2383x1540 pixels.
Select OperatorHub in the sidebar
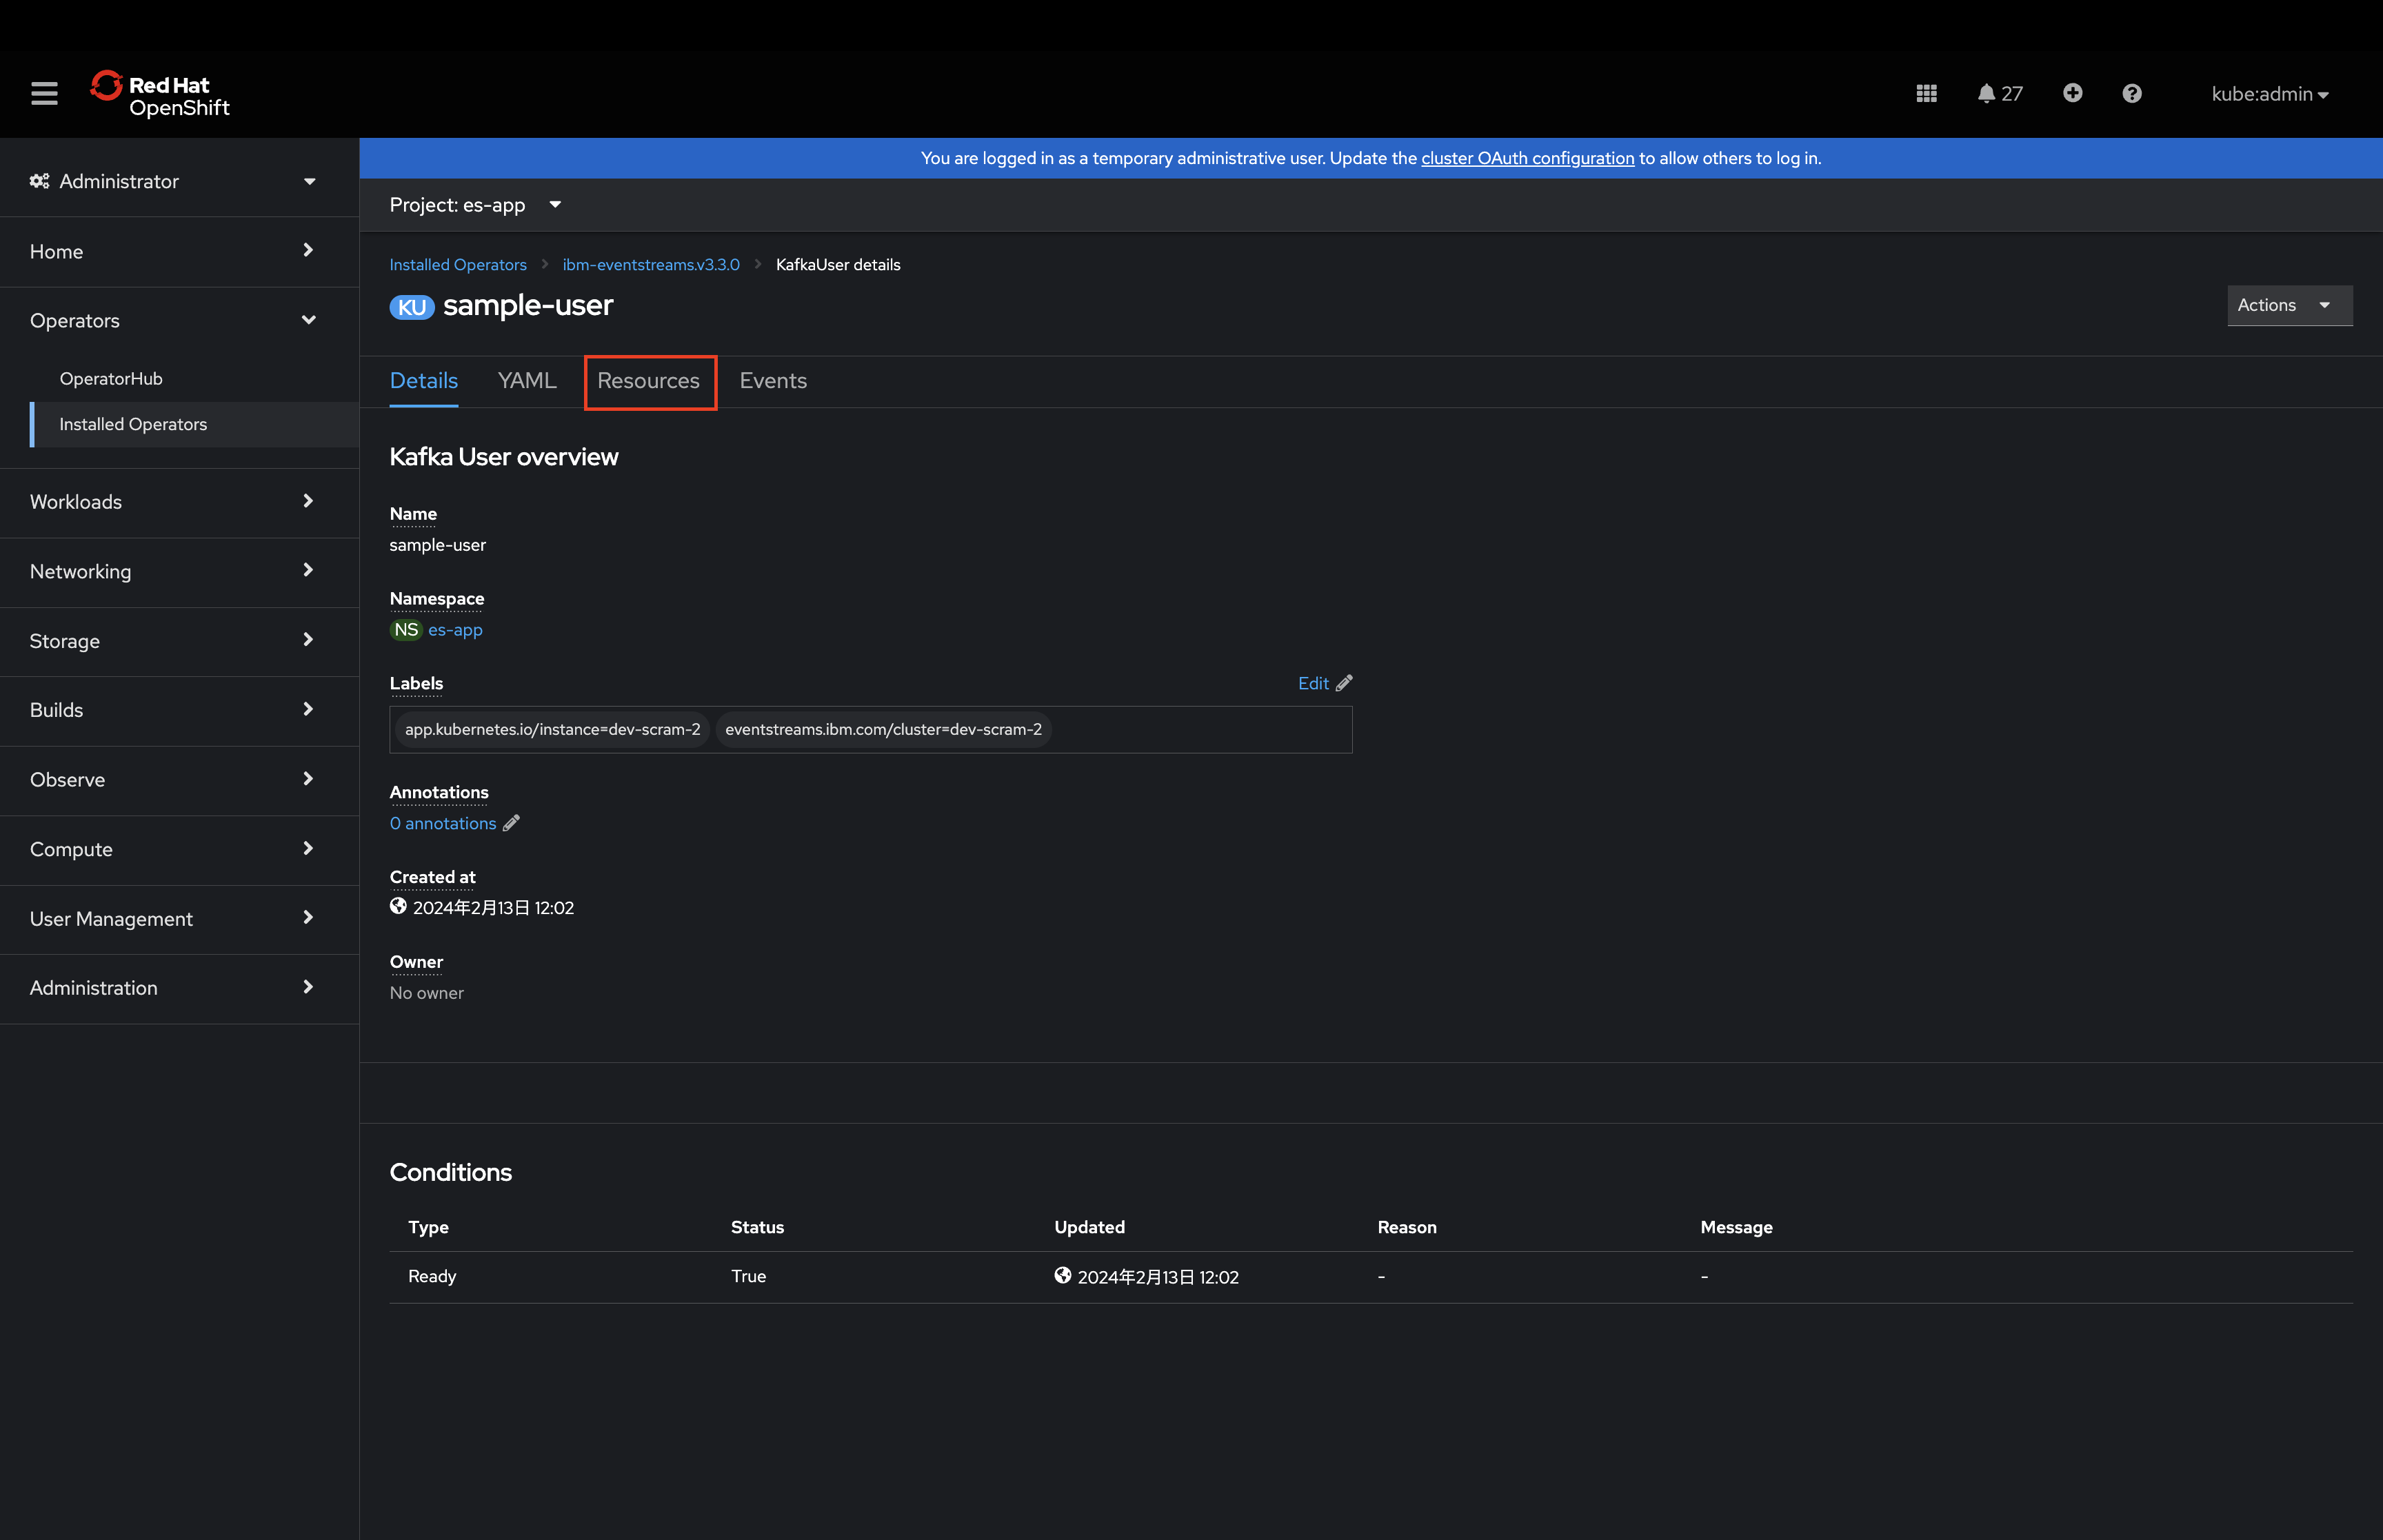click(x=111, y=379)
